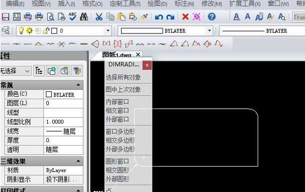Collapse the 三维效果 section arrow
This screenshot has width=305, height=192.
coord(78,161)
